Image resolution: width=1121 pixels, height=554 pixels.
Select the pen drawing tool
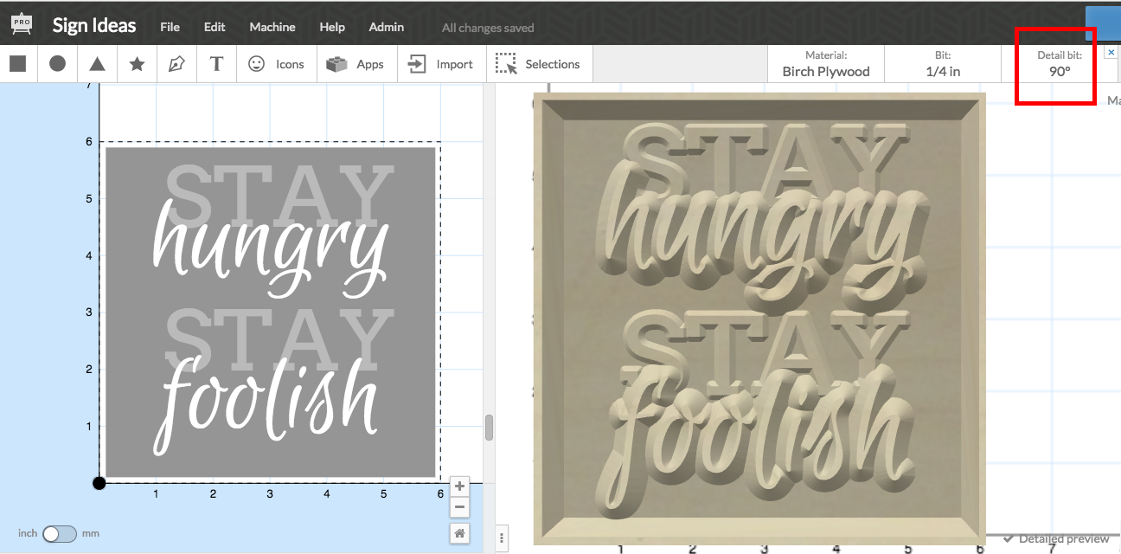pos(176,64)
